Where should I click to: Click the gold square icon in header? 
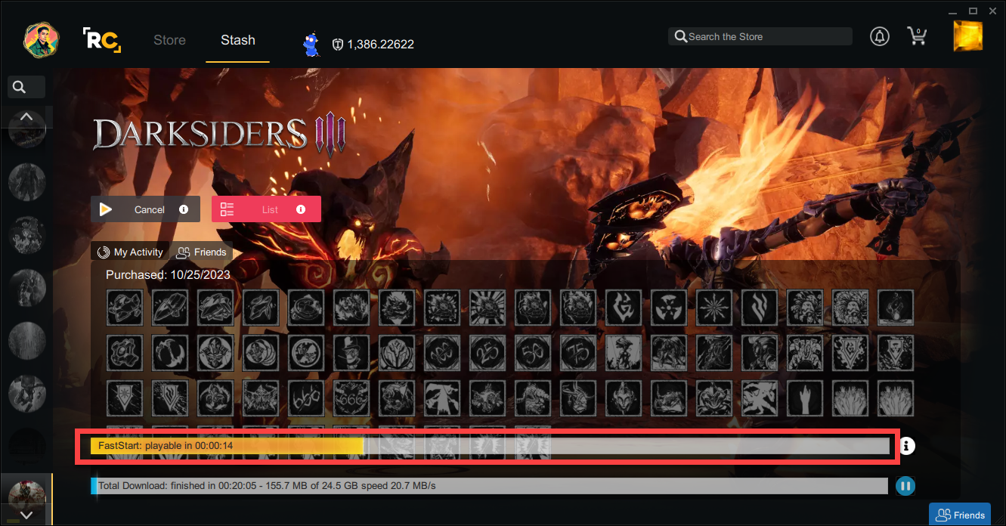click(x=968, y=36)
